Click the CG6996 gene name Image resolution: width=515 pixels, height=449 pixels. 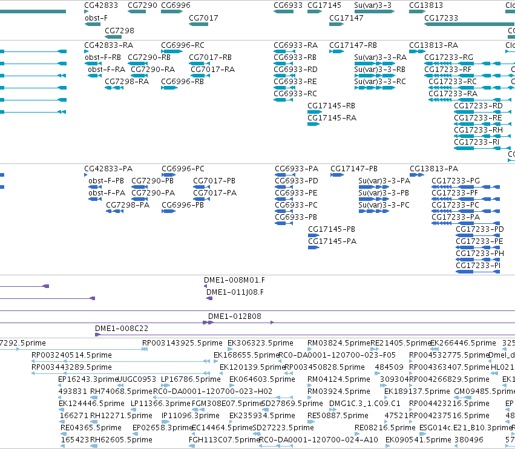pos(175,5)
